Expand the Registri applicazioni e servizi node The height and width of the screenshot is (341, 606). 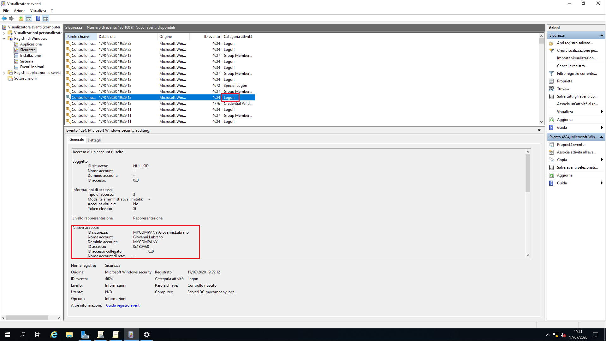tap(4, 72)
